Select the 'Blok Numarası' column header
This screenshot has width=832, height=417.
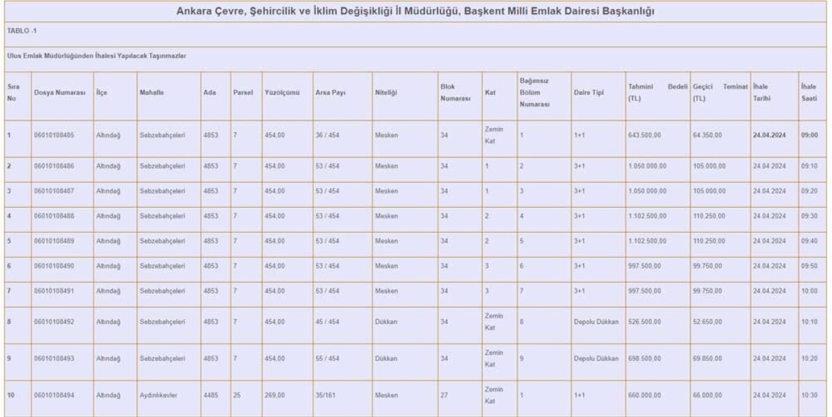pyautogui.click(x=456, y=91)
